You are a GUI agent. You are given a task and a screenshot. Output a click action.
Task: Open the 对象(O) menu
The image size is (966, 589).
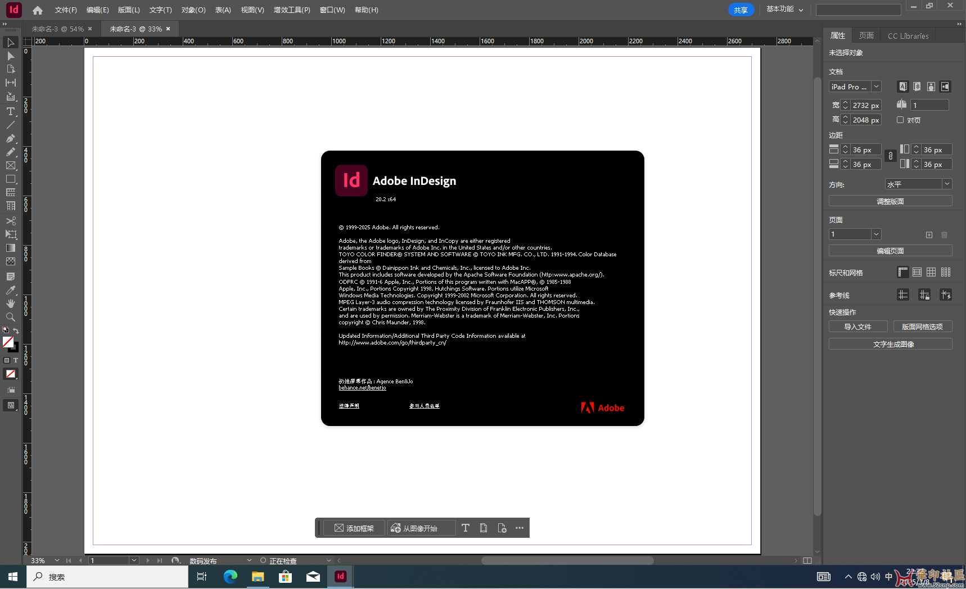193,10
